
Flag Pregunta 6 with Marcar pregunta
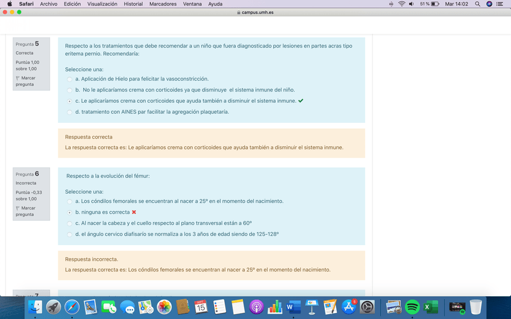(x=25, y=211)
